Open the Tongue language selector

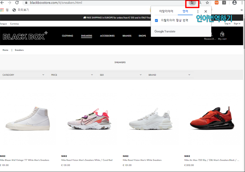(3, 24)
